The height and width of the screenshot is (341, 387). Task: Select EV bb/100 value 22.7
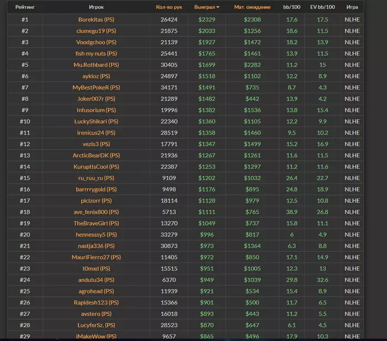pyautogui.click(x=322, y=178)
